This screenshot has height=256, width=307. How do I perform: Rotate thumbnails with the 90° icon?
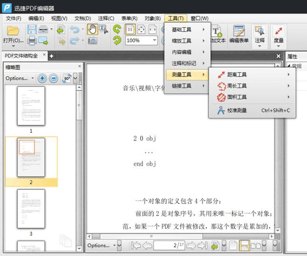(x=67, y=78)
